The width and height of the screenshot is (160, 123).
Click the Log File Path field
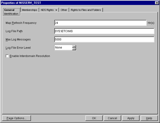pos(104,31)
